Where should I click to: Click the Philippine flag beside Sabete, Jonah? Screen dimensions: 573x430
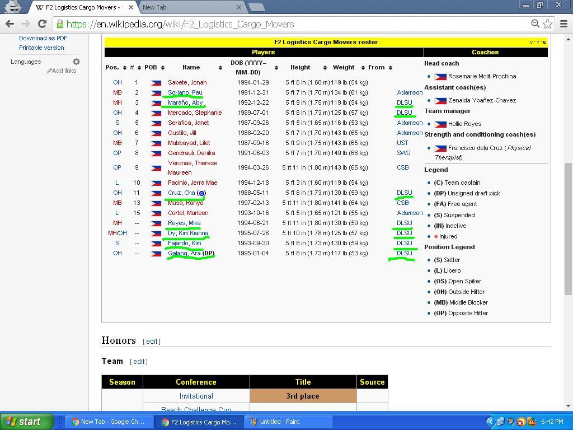[156, 83]
